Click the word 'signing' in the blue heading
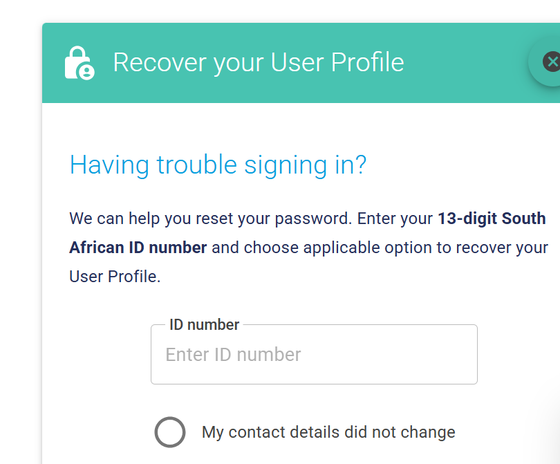The height and width of the screenshot is (464, 560). pos(286,165)
